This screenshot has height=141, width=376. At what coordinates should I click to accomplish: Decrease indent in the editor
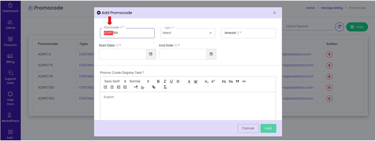click(x=119, y=87)
